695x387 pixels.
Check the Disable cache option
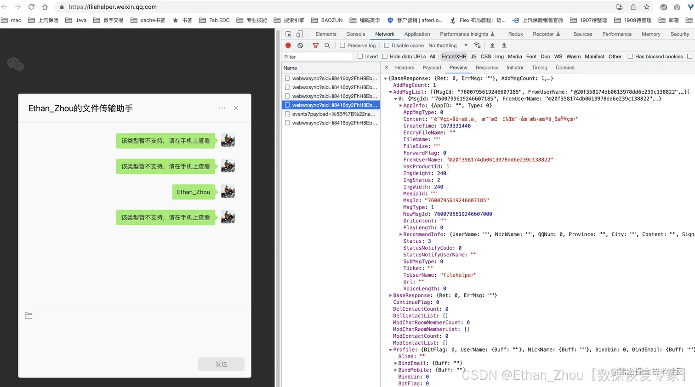point(387,46)
